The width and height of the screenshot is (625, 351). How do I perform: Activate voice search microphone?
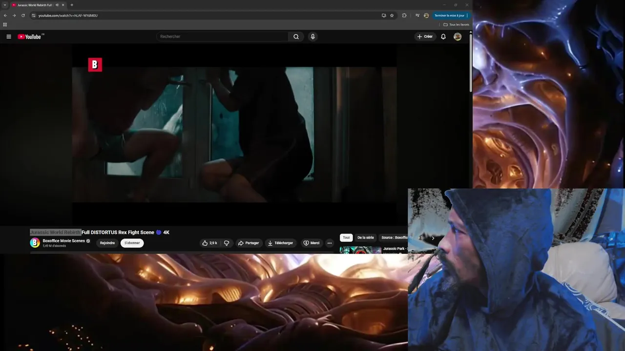click(x=312, y=37)
